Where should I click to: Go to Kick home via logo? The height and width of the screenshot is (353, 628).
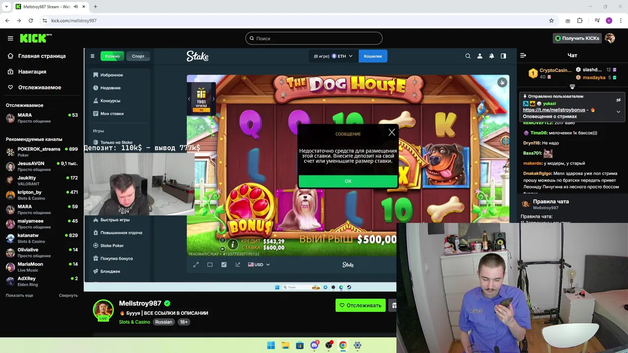(x=35, y=38)
